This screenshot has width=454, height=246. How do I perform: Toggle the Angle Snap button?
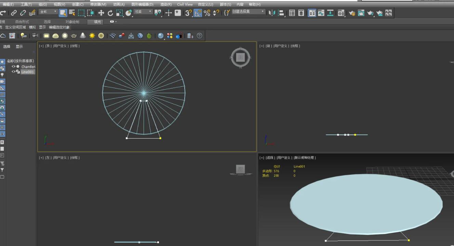point(198,13)
